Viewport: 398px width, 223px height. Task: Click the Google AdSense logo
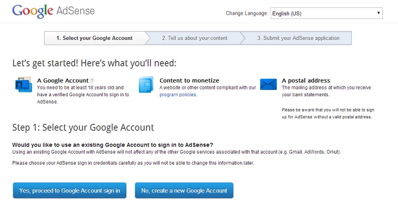[53, 11]
